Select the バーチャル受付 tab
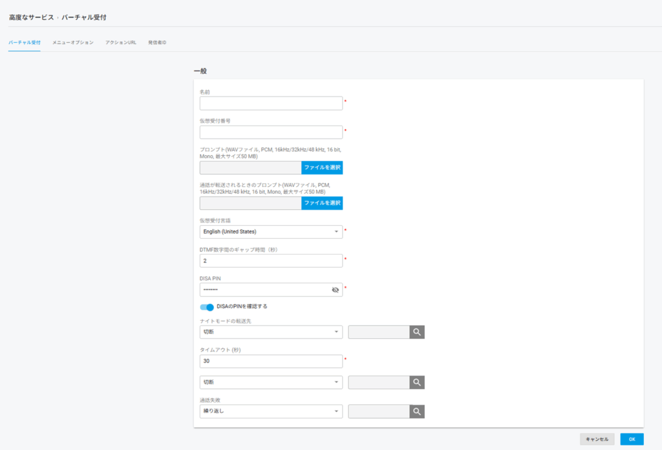The image size is (662, 450). tap(25, 42)
